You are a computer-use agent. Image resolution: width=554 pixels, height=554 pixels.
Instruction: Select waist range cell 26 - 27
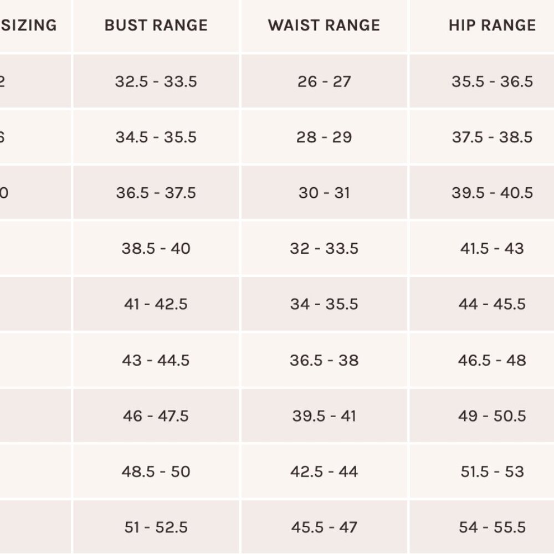click(324, 81)
